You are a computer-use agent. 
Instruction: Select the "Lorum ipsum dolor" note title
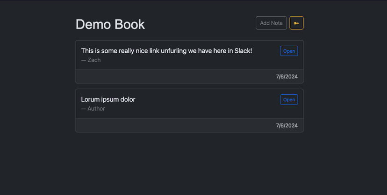pyautogui.click(x=108, y=99)
